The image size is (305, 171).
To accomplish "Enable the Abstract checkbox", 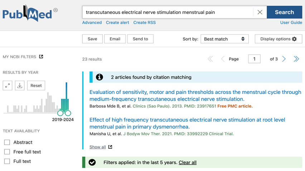I will [x=7, y=142].
